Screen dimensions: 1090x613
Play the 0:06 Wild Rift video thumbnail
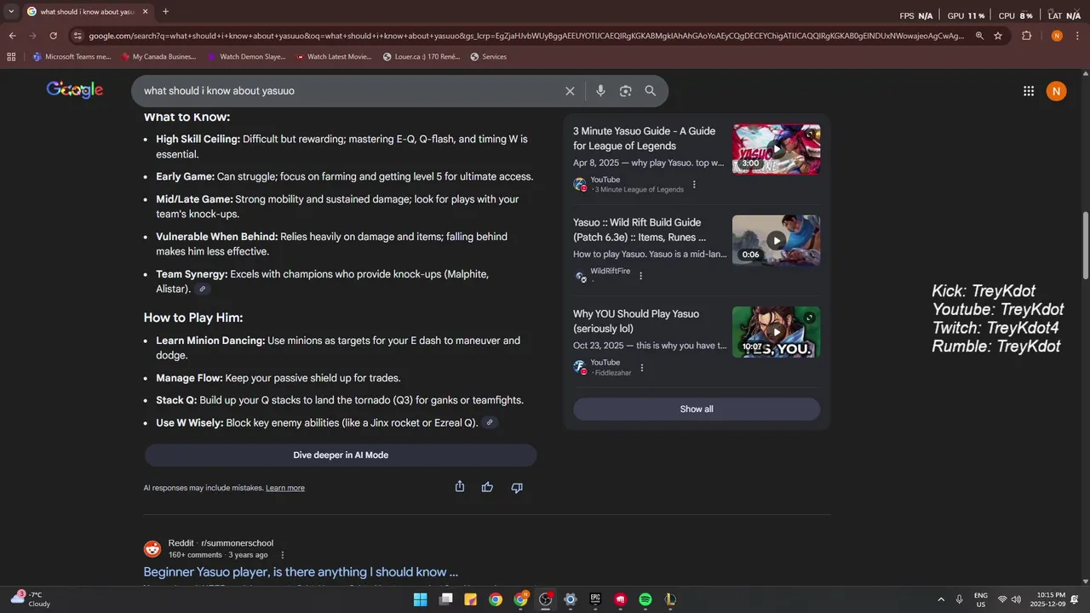[x=776, y=240]
